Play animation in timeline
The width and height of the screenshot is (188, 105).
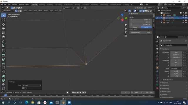click(x=80, y=92)
